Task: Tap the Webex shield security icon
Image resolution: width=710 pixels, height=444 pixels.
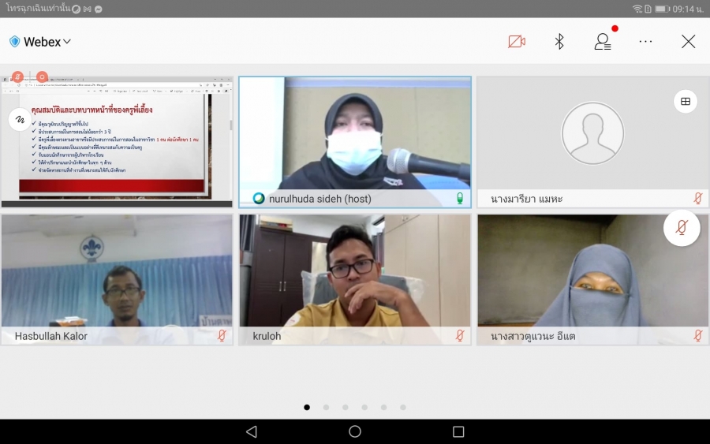Action: [14, 42]
